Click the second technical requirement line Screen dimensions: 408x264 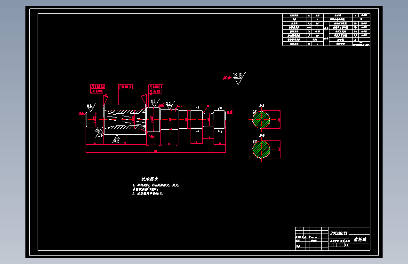[148, 194]
